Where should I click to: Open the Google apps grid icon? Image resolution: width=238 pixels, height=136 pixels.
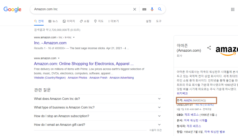point(232,10)
